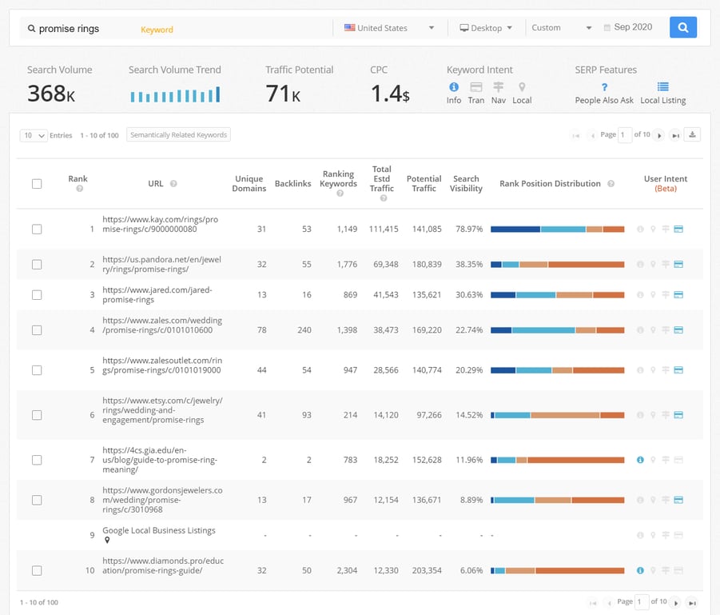This screenshot has width=720, height=615.
Task: Open the United States country dropdown
Action: click(389, 28)
